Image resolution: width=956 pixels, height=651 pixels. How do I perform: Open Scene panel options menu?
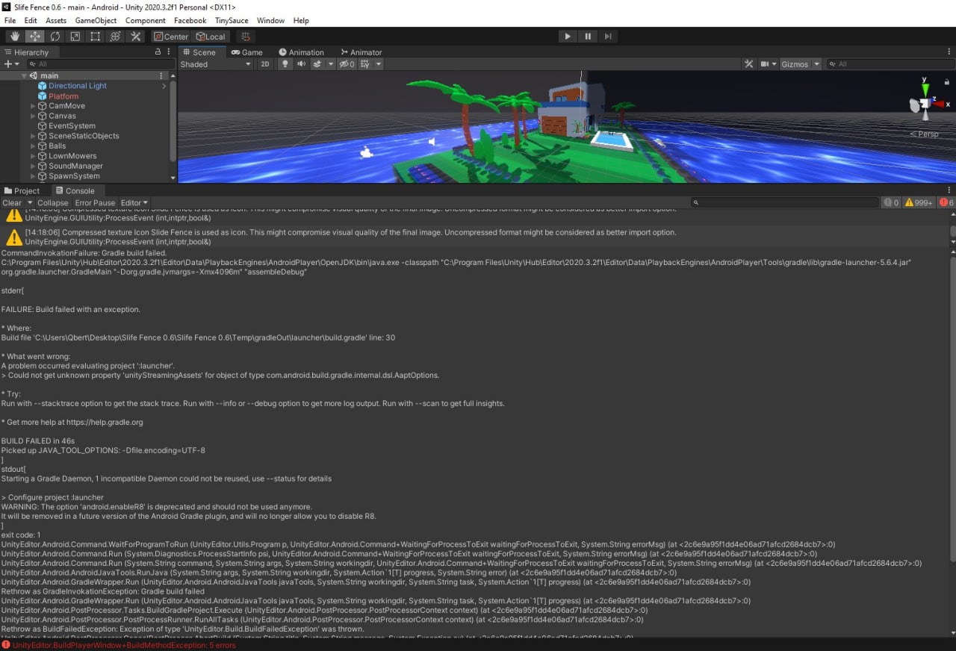tap(949, 52)
